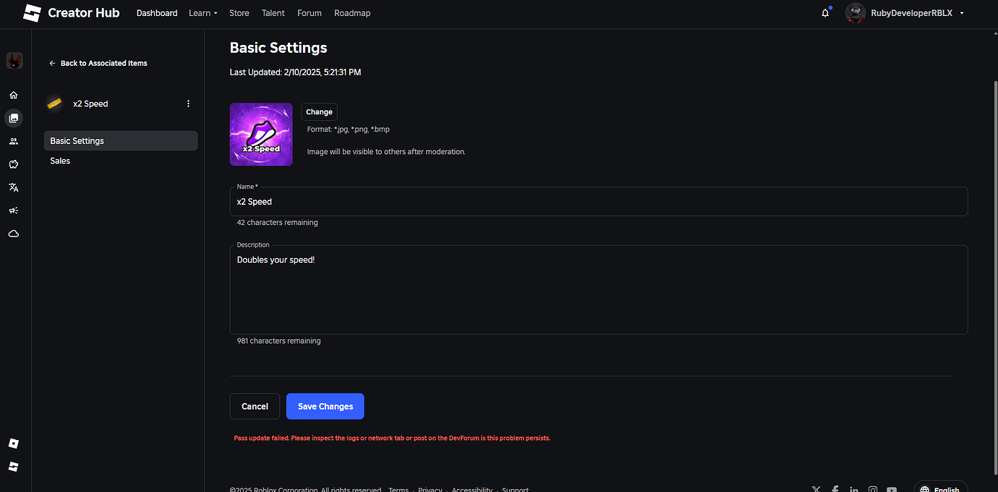
Task: Select the Open Cloud icon
Action: click(x=13, y=234)
